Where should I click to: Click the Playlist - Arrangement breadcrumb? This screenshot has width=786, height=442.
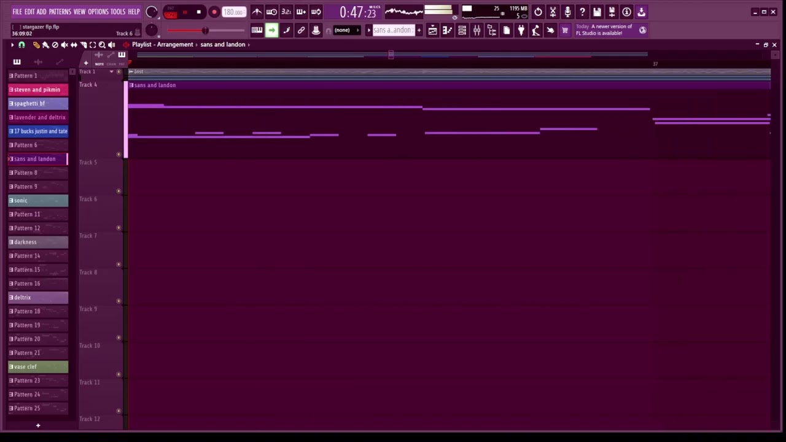pos(163,44)
